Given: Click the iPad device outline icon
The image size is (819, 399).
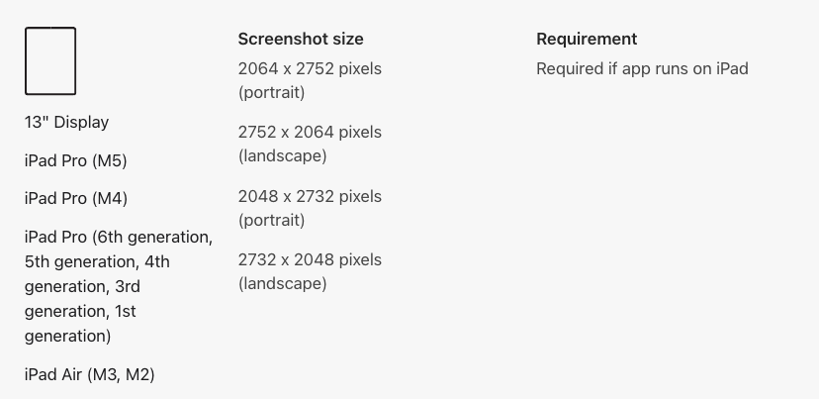Looking at the screenshot, I should tap(50, 61).
